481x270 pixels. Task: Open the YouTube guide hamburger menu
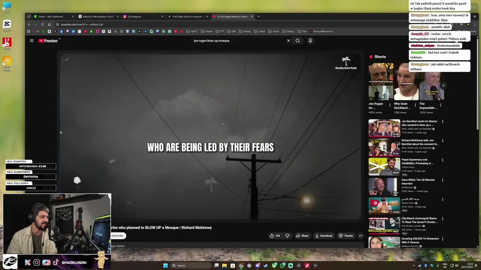point(32,40)
